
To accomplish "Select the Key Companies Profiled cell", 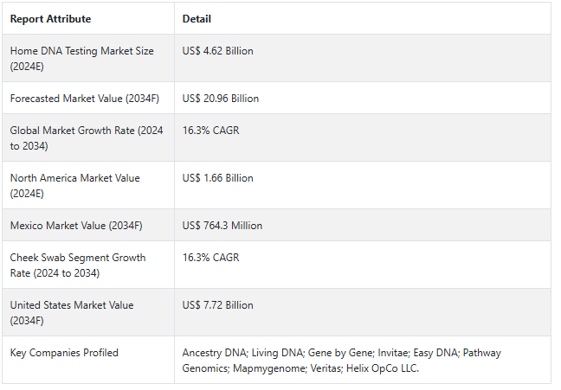I will point(64,353).
